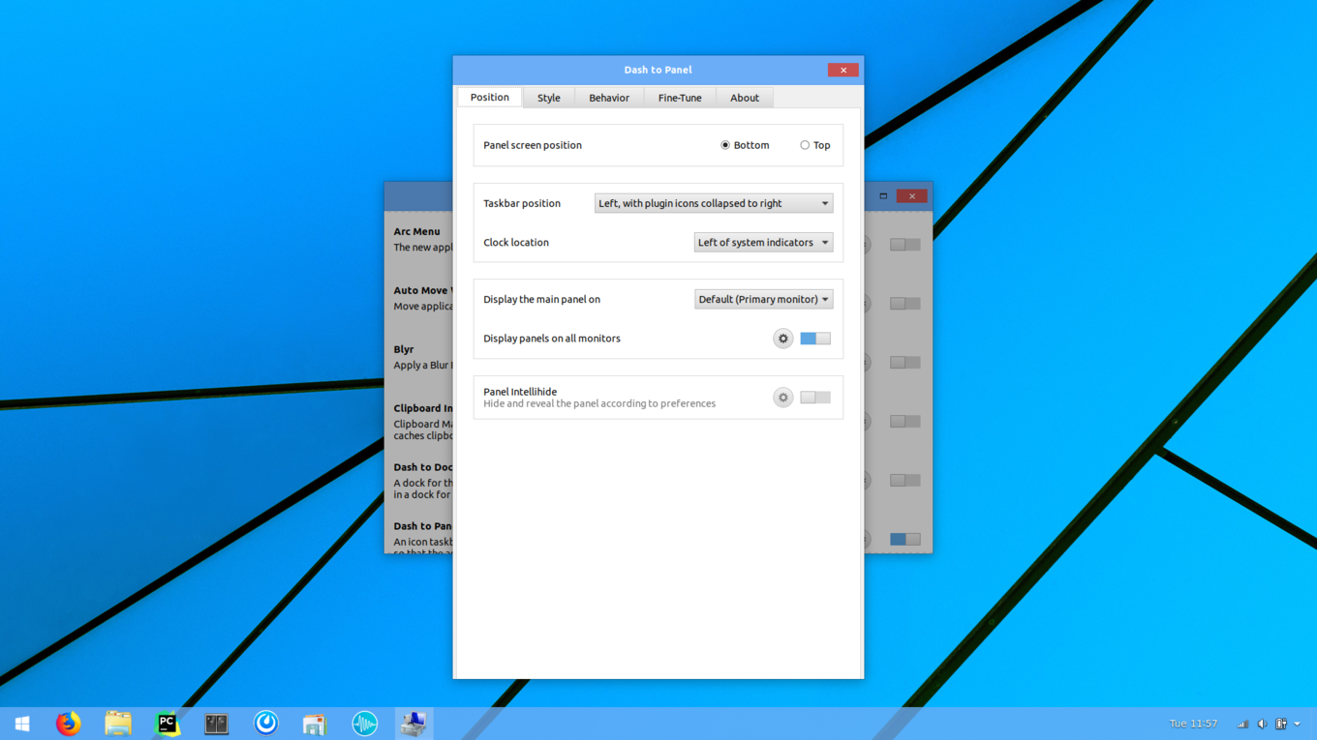The image size is (1317, 740).
Task: Open settings gear for panels on all monitors
Action: click(782, 339)
